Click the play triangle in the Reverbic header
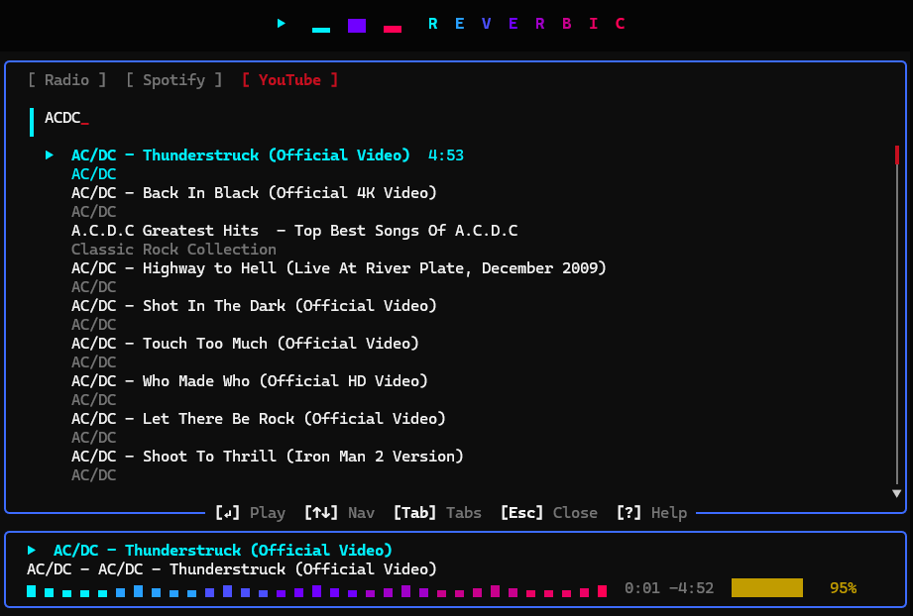This screenshot has height=616, width=913. pos(282,23)
